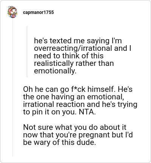The height and width of the screenshot is (163, 151).
Task: Click the line "irrational reaction and he's trying"
Action: click(x=80, y=104)
